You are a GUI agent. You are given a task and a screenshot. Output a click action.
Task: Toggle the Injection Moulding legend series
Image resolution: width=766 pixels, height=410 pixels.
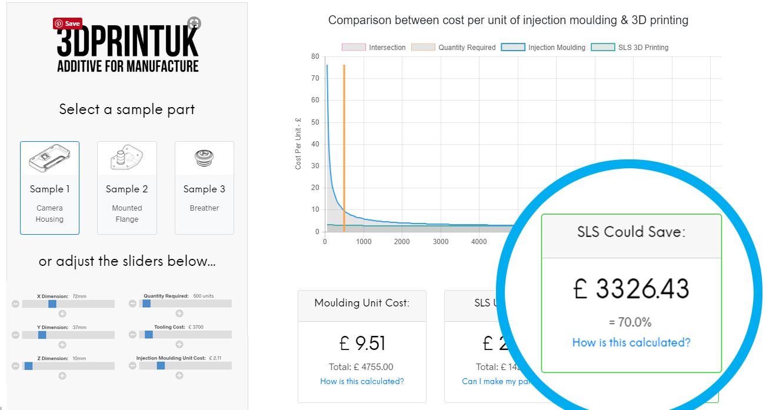[543, 47]
